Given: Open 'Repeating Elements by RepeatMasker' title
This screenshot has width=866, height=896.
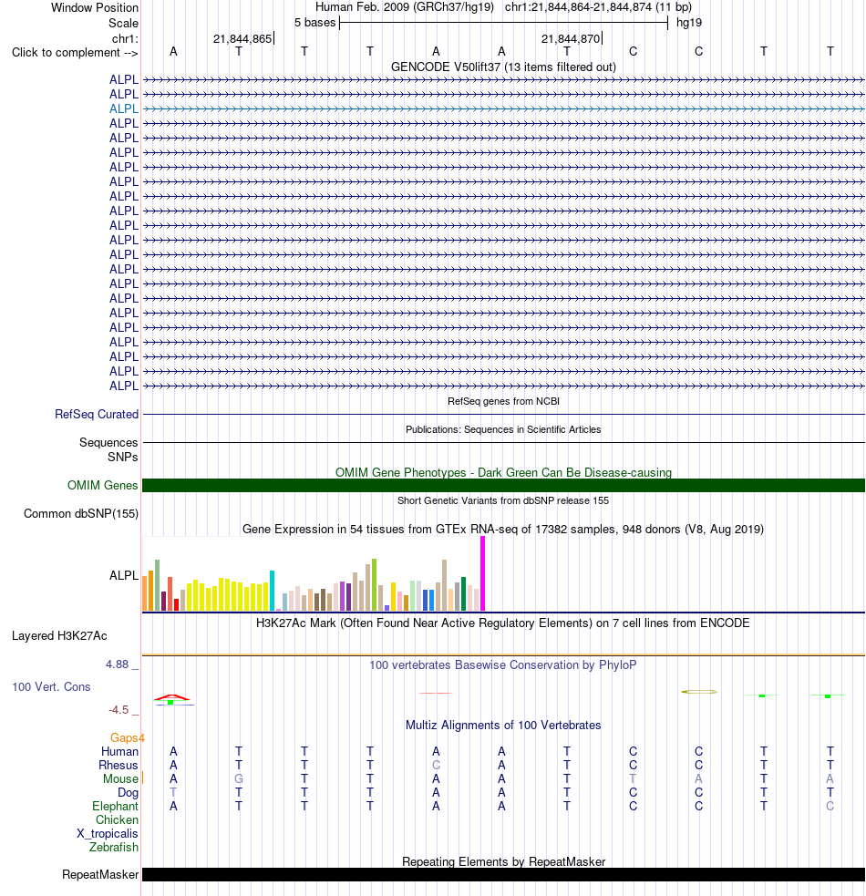Looking at the screenshot, I should point(503,861).
